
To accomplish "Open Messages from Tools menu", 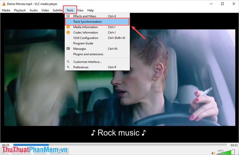I will tap(97, 49).
